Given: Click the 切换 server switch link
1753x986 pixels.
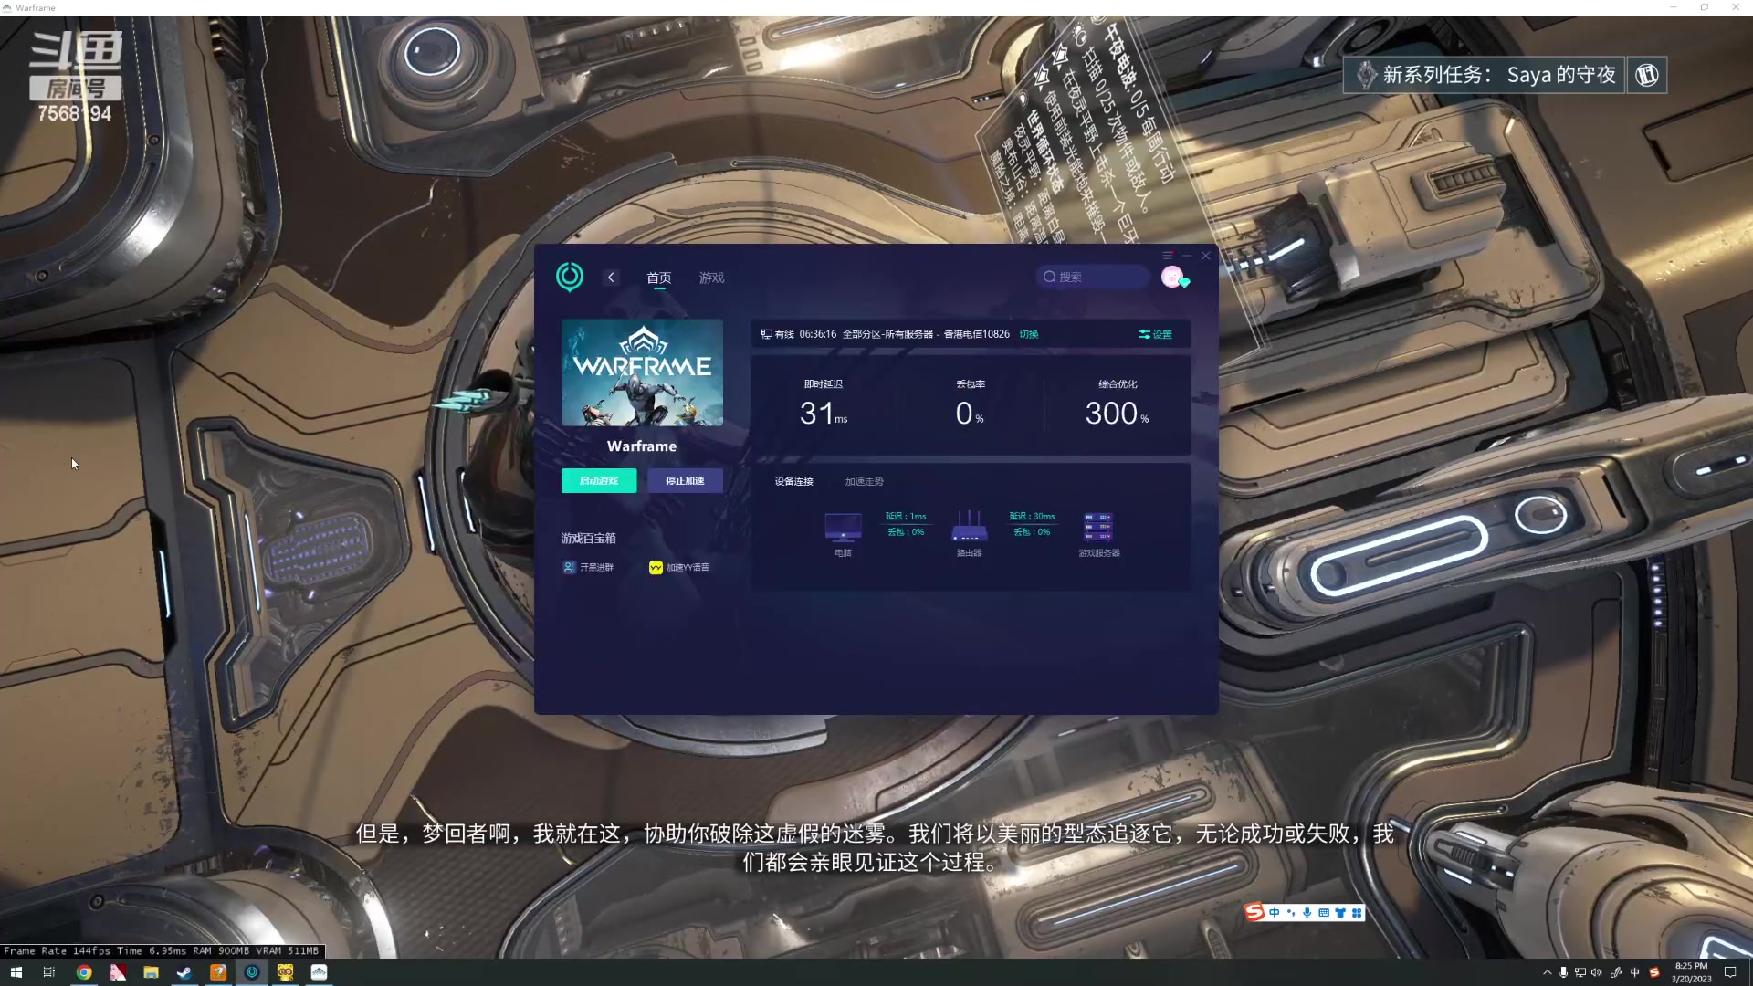Looking at the screenshot, I should point(1029,334).
